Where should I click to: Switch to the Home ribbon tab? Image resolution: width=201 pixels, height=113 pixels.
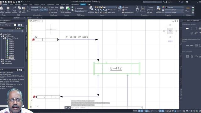pos(5,4)
